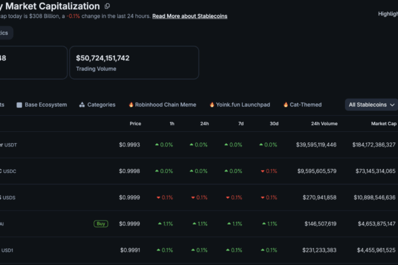Image resolution: width=398 pixels, height=265 pixels.
Task: Click the flame icon before Yoink.fun Launchpad
Action: pyautogui.click(x=212, y=105)
